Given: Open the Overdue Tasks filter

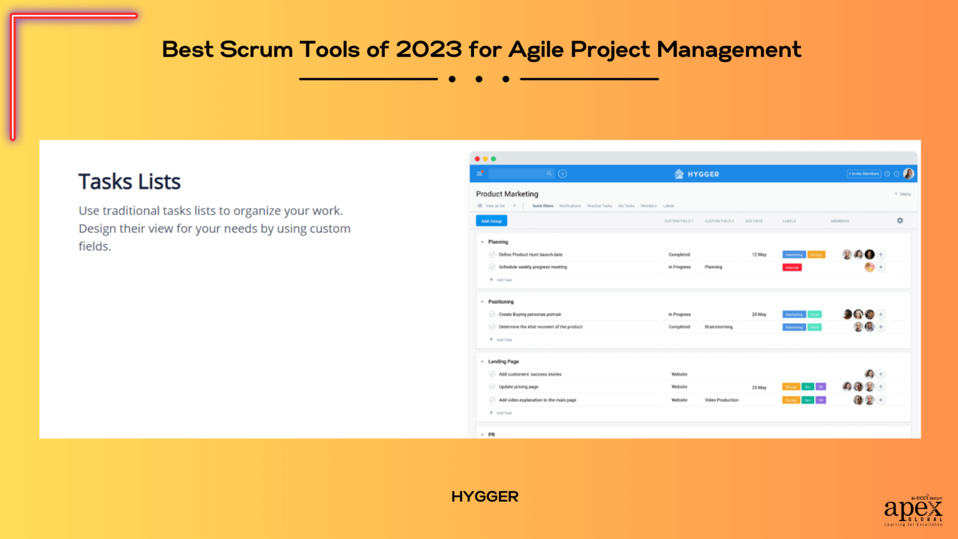Looking at the screenshot, I should [x=600, y=206].
